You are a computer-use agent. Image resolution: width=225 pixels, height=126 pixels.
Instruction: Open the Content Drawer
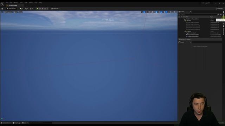[6, 123]
